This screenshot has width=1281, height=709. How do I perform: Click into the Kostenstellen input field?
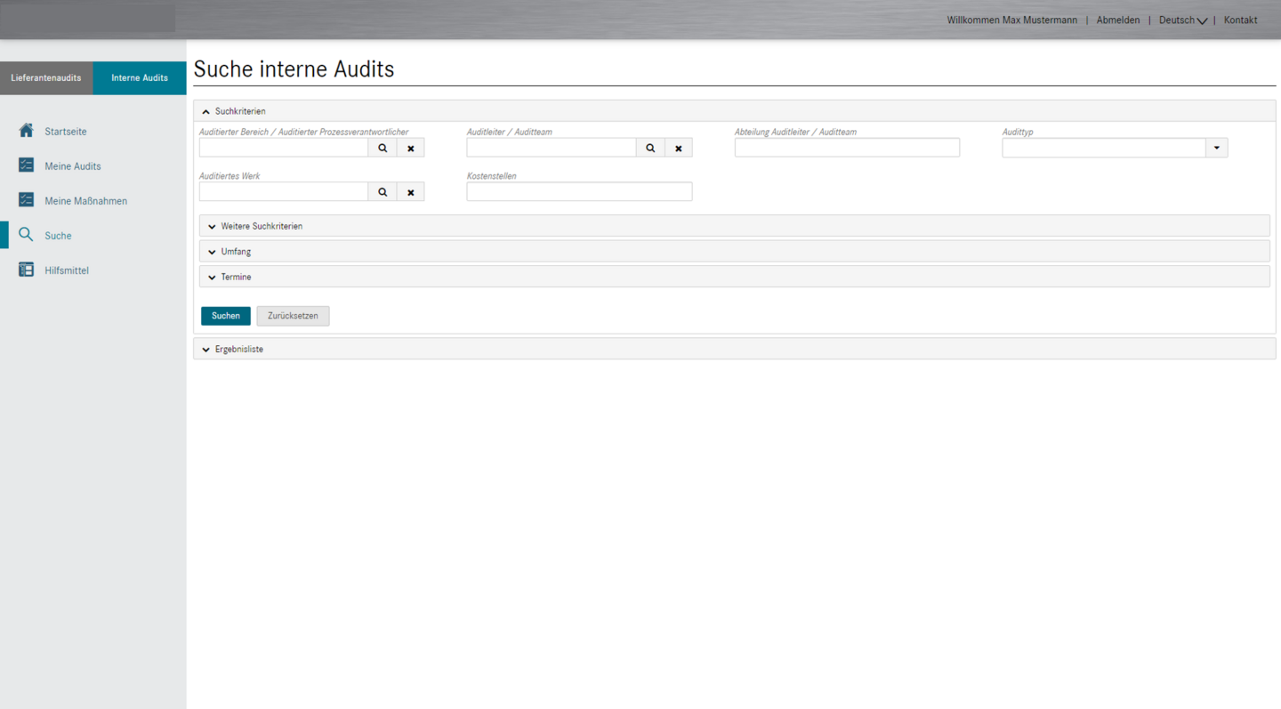[579, 191]
